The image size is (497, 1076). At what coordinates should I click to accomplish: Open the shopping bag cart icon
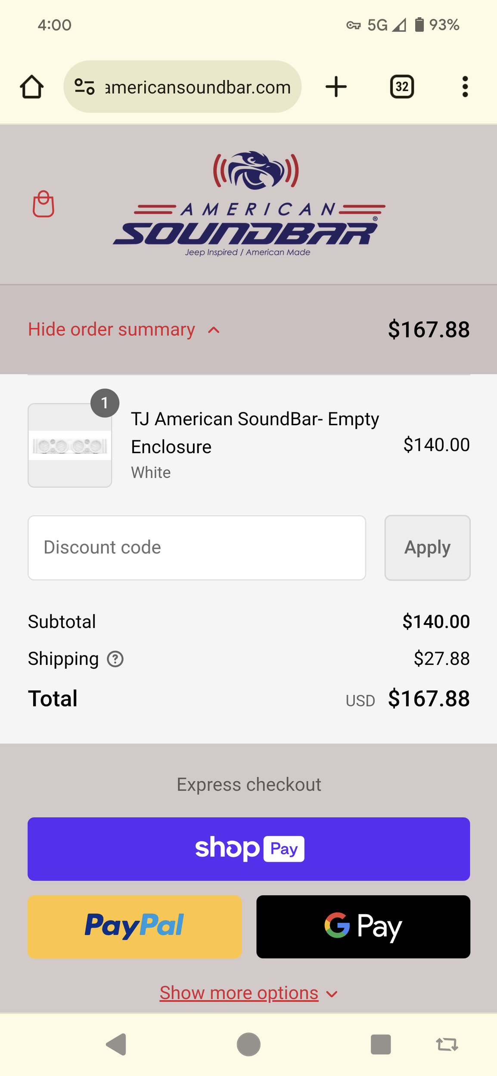pos(43,204)
